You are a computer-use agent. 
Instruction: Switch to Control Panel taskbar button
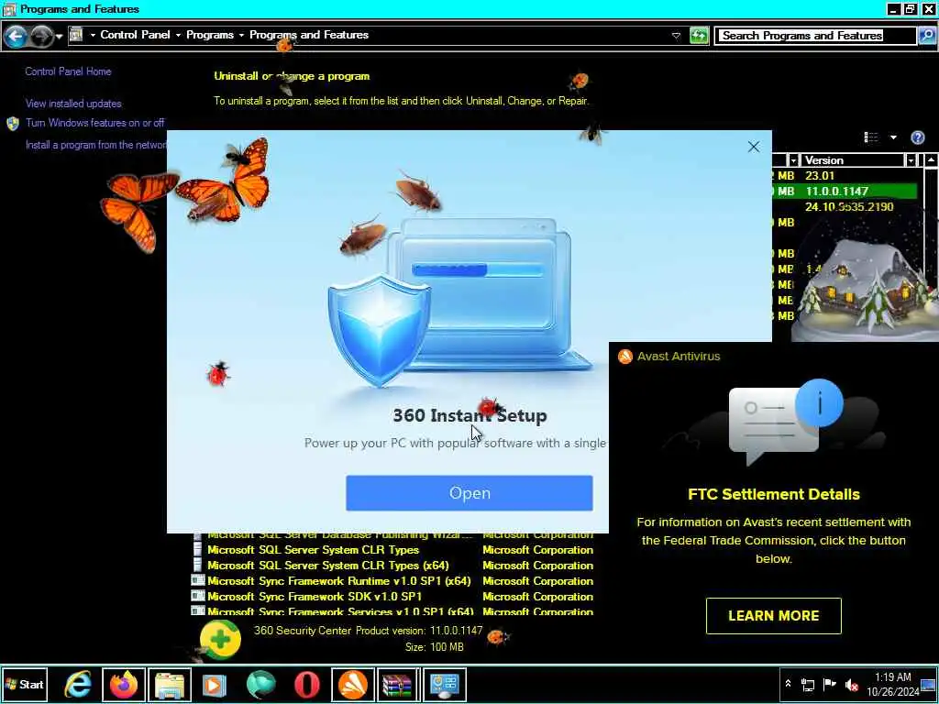(445, 684)
